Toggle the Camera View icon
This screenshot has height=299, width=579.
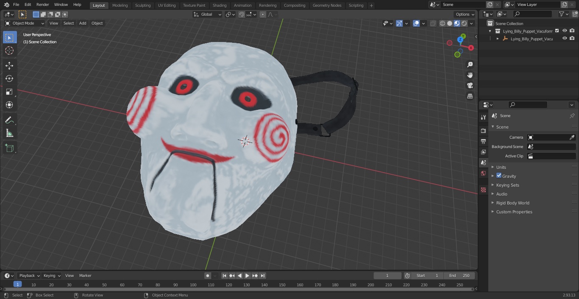coord(470,86)
